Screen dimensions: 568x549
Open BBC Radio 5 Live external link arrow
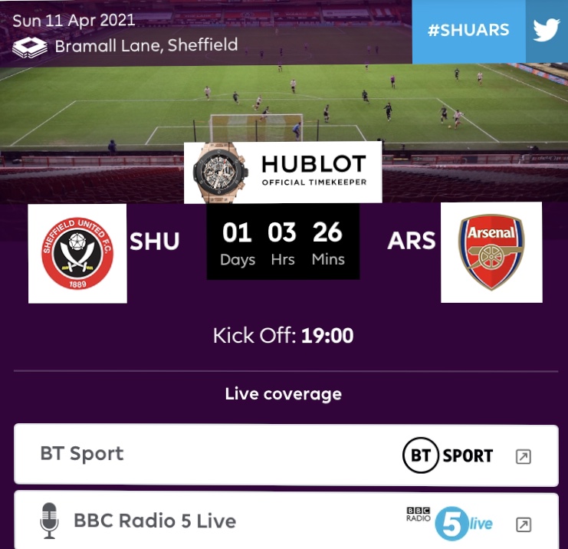524,524
